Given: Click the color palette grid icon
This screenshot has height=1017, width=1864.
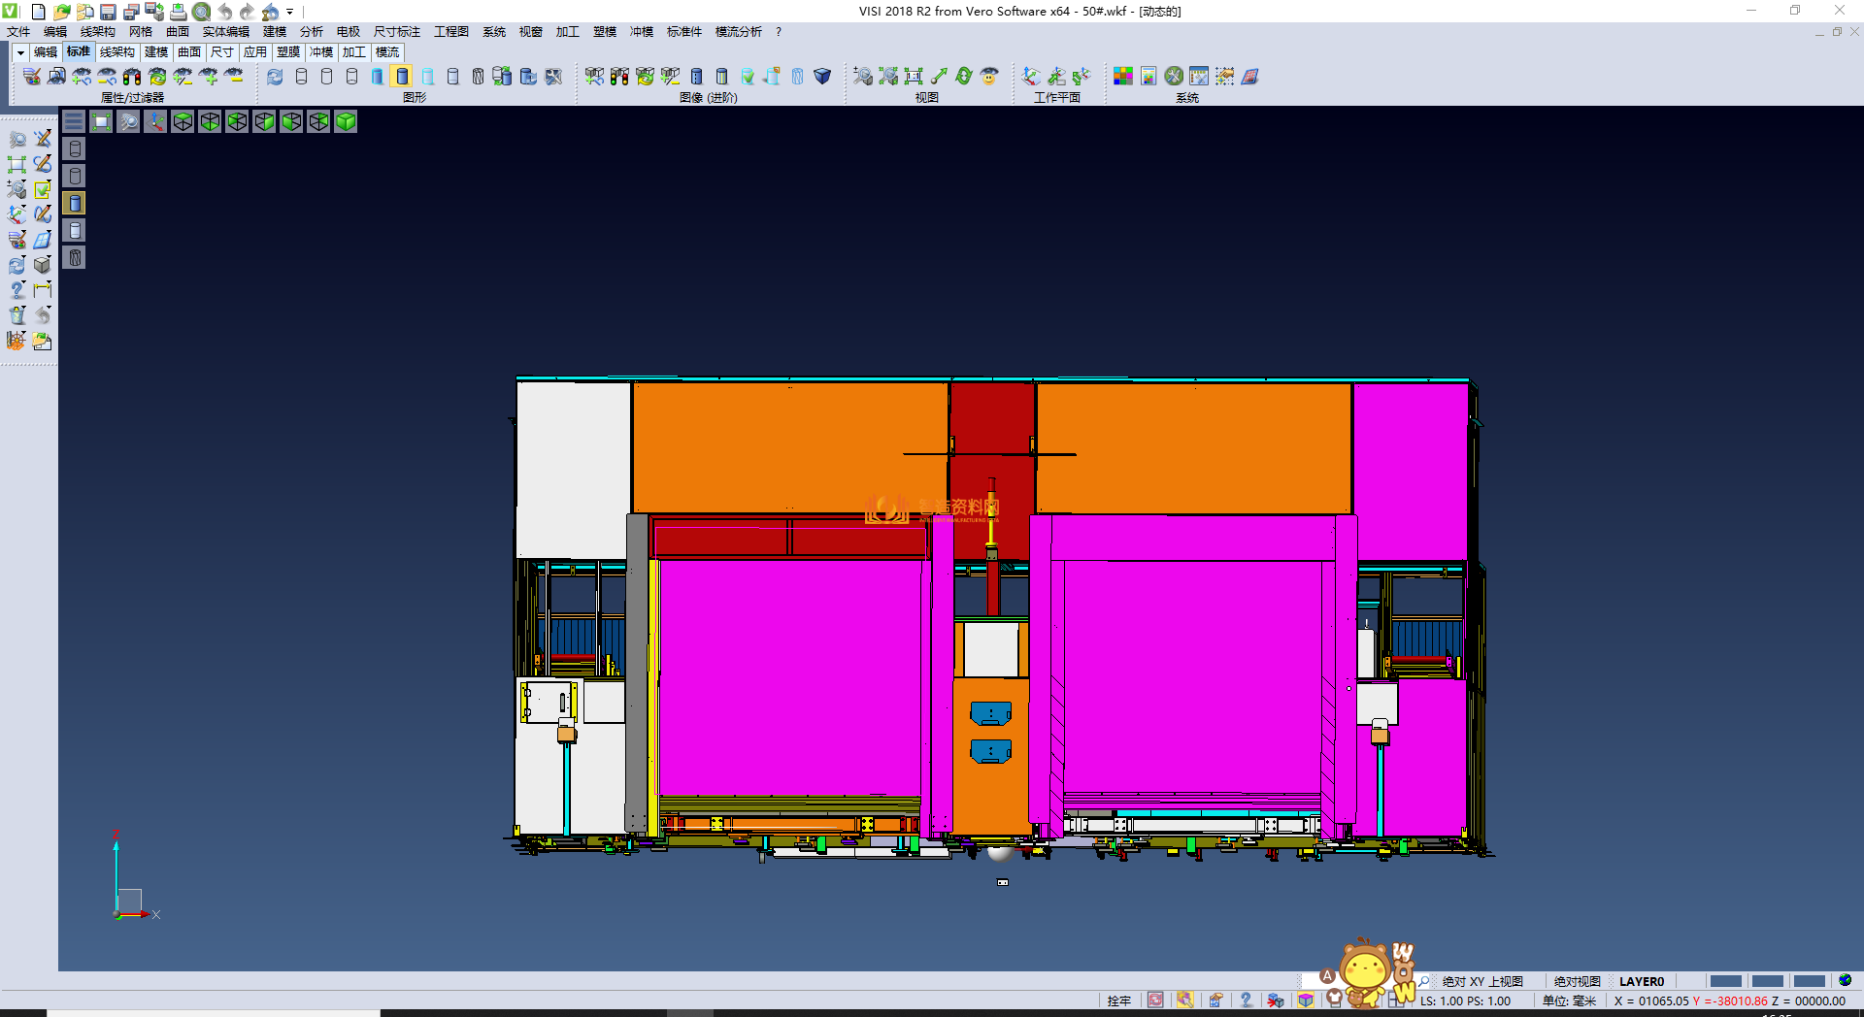Looking at the screenshot, I should coord(1123,77).
